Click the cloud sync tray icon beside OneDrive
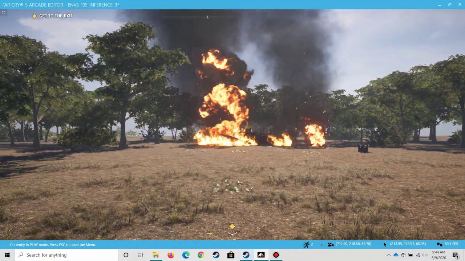This screenshot has width=465, height=261. pyautogui.click(x=403, y=255)
